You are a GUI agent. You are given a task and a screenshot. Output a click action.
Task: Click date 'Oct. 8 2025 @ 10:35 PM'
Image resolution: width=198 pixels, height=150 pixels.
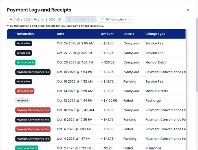[74, 120]
